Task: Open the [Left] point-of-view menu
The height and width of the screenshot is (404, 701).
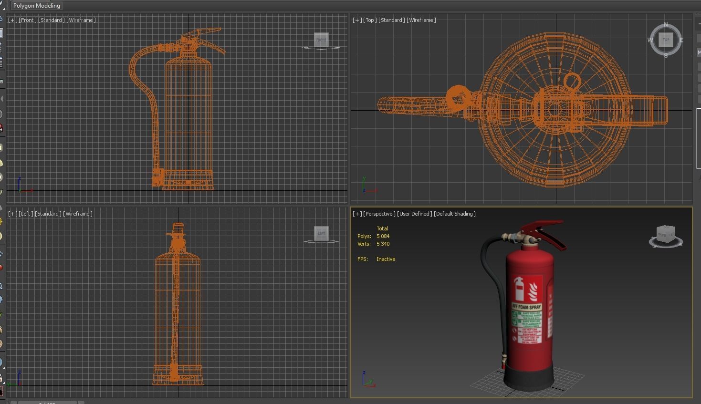Action: [x=26, y=214]
